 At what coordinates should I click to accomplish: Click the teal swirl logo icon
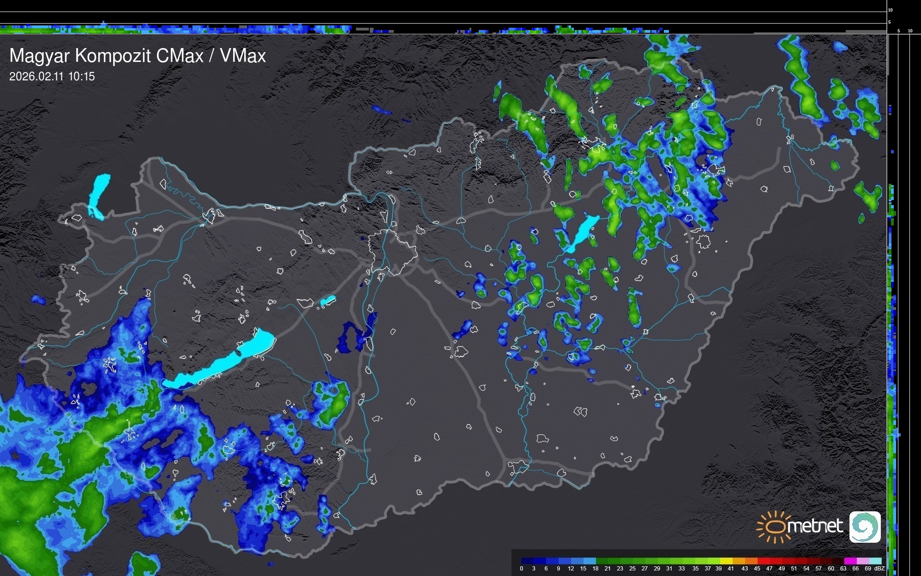[x=865, y=527]
